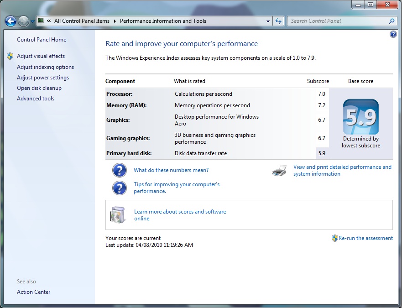The image size is (402, 308).
Task: Click the question icon beside What do these numbers mean
Action: point(120,170)
